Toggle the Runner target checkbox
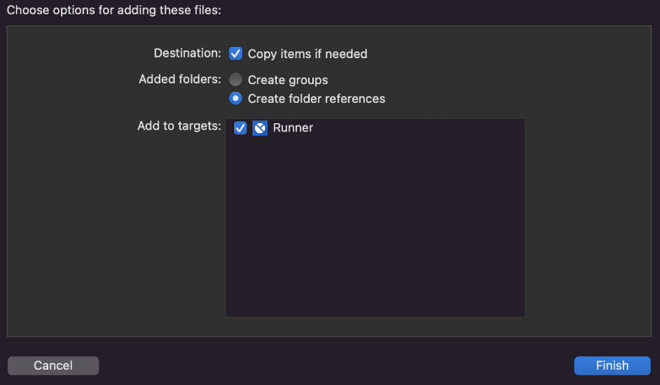Image resolution: width=660 pixels, height=385 pixels. pos(240,128)
